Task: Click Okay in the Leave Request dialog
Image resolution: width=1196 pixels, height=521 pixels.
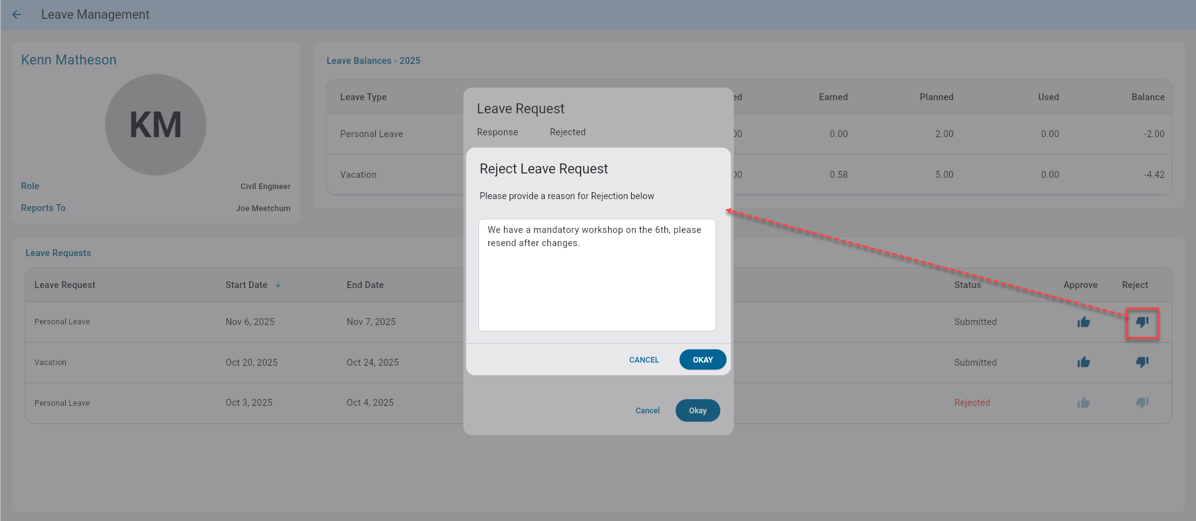Action: tap(698, 411)
